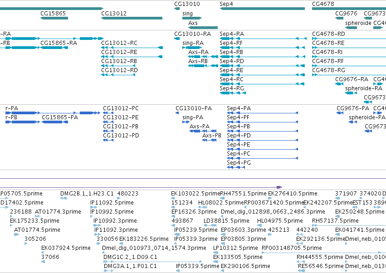This screenshot has height=273, width=386.
Task: Select the CG4678-RI transcript
Action: pos(349,57)
